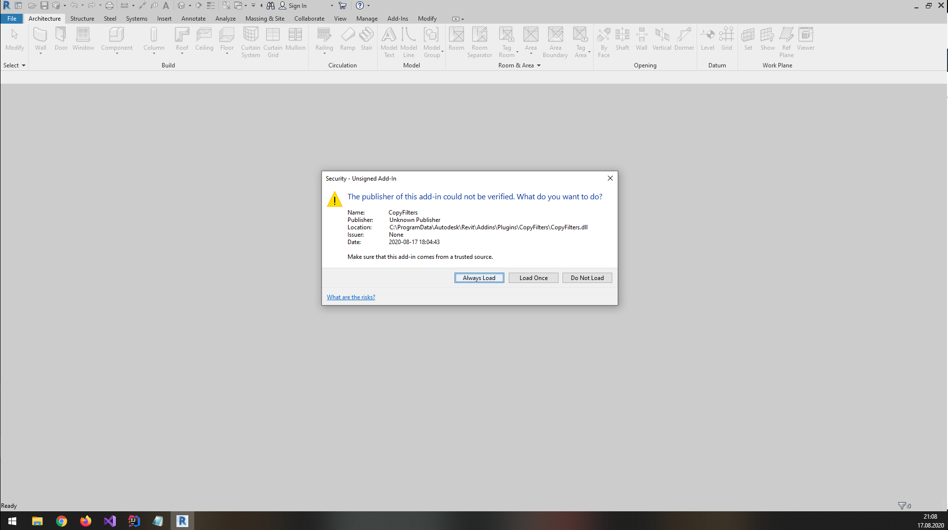
Task: Select the Vertical opening tool
Action: 662,39
